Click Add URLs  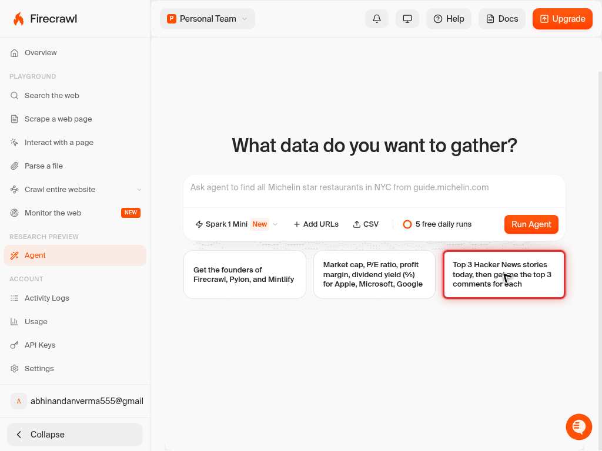316,224
